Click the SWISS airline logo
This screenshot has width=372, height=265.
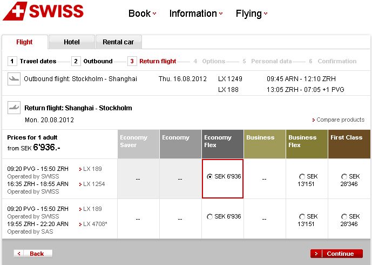[x=43, y=12]
